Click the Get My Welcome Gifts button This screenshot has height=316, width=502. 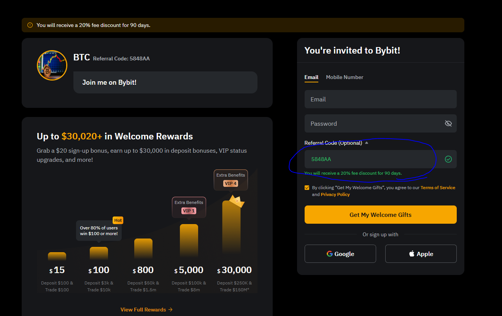(380, 215)
